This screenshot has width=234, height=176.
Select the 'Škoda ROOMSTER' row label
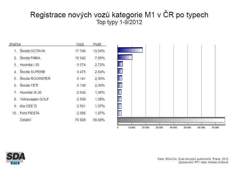35,79
